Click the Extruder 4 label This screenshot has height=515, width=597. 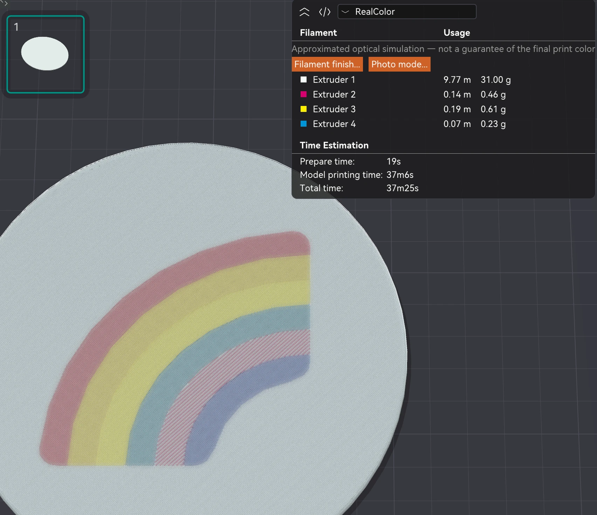click(x=334, y=124)
